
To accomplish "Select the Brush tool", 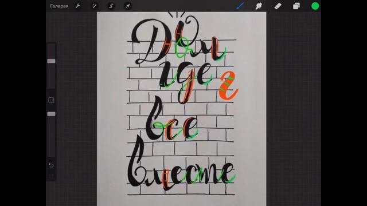I will point(240,6).
